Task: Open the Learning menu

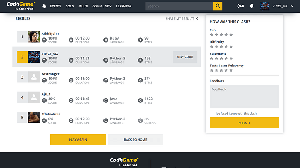Action: [123, 6]
